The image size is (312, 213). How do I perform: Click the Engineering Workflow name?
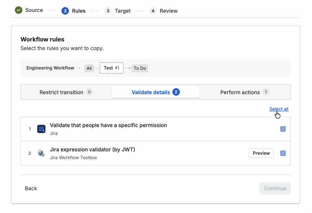(50, 68)
